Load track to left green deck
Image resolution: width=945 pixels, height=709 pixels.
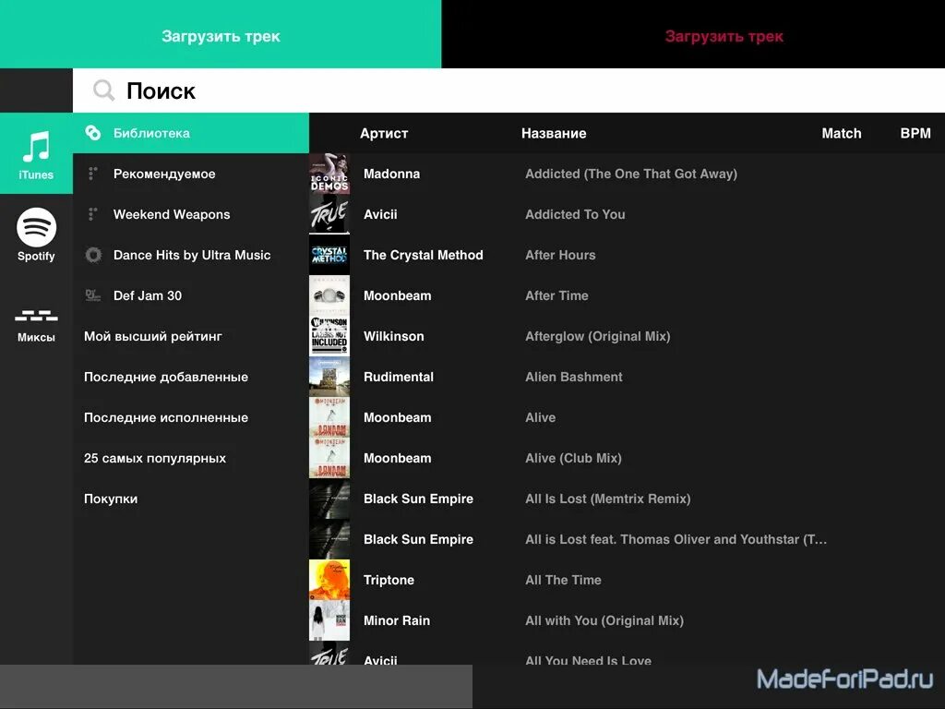pyautogui.click(x=221, y=34)
